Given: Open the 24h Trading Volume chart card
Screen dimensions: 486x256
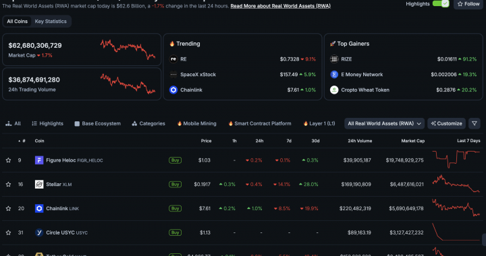Looking at the screenshot, I should point(82,84).
